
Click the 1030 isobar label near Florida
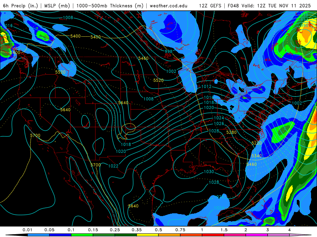(209, 171)
